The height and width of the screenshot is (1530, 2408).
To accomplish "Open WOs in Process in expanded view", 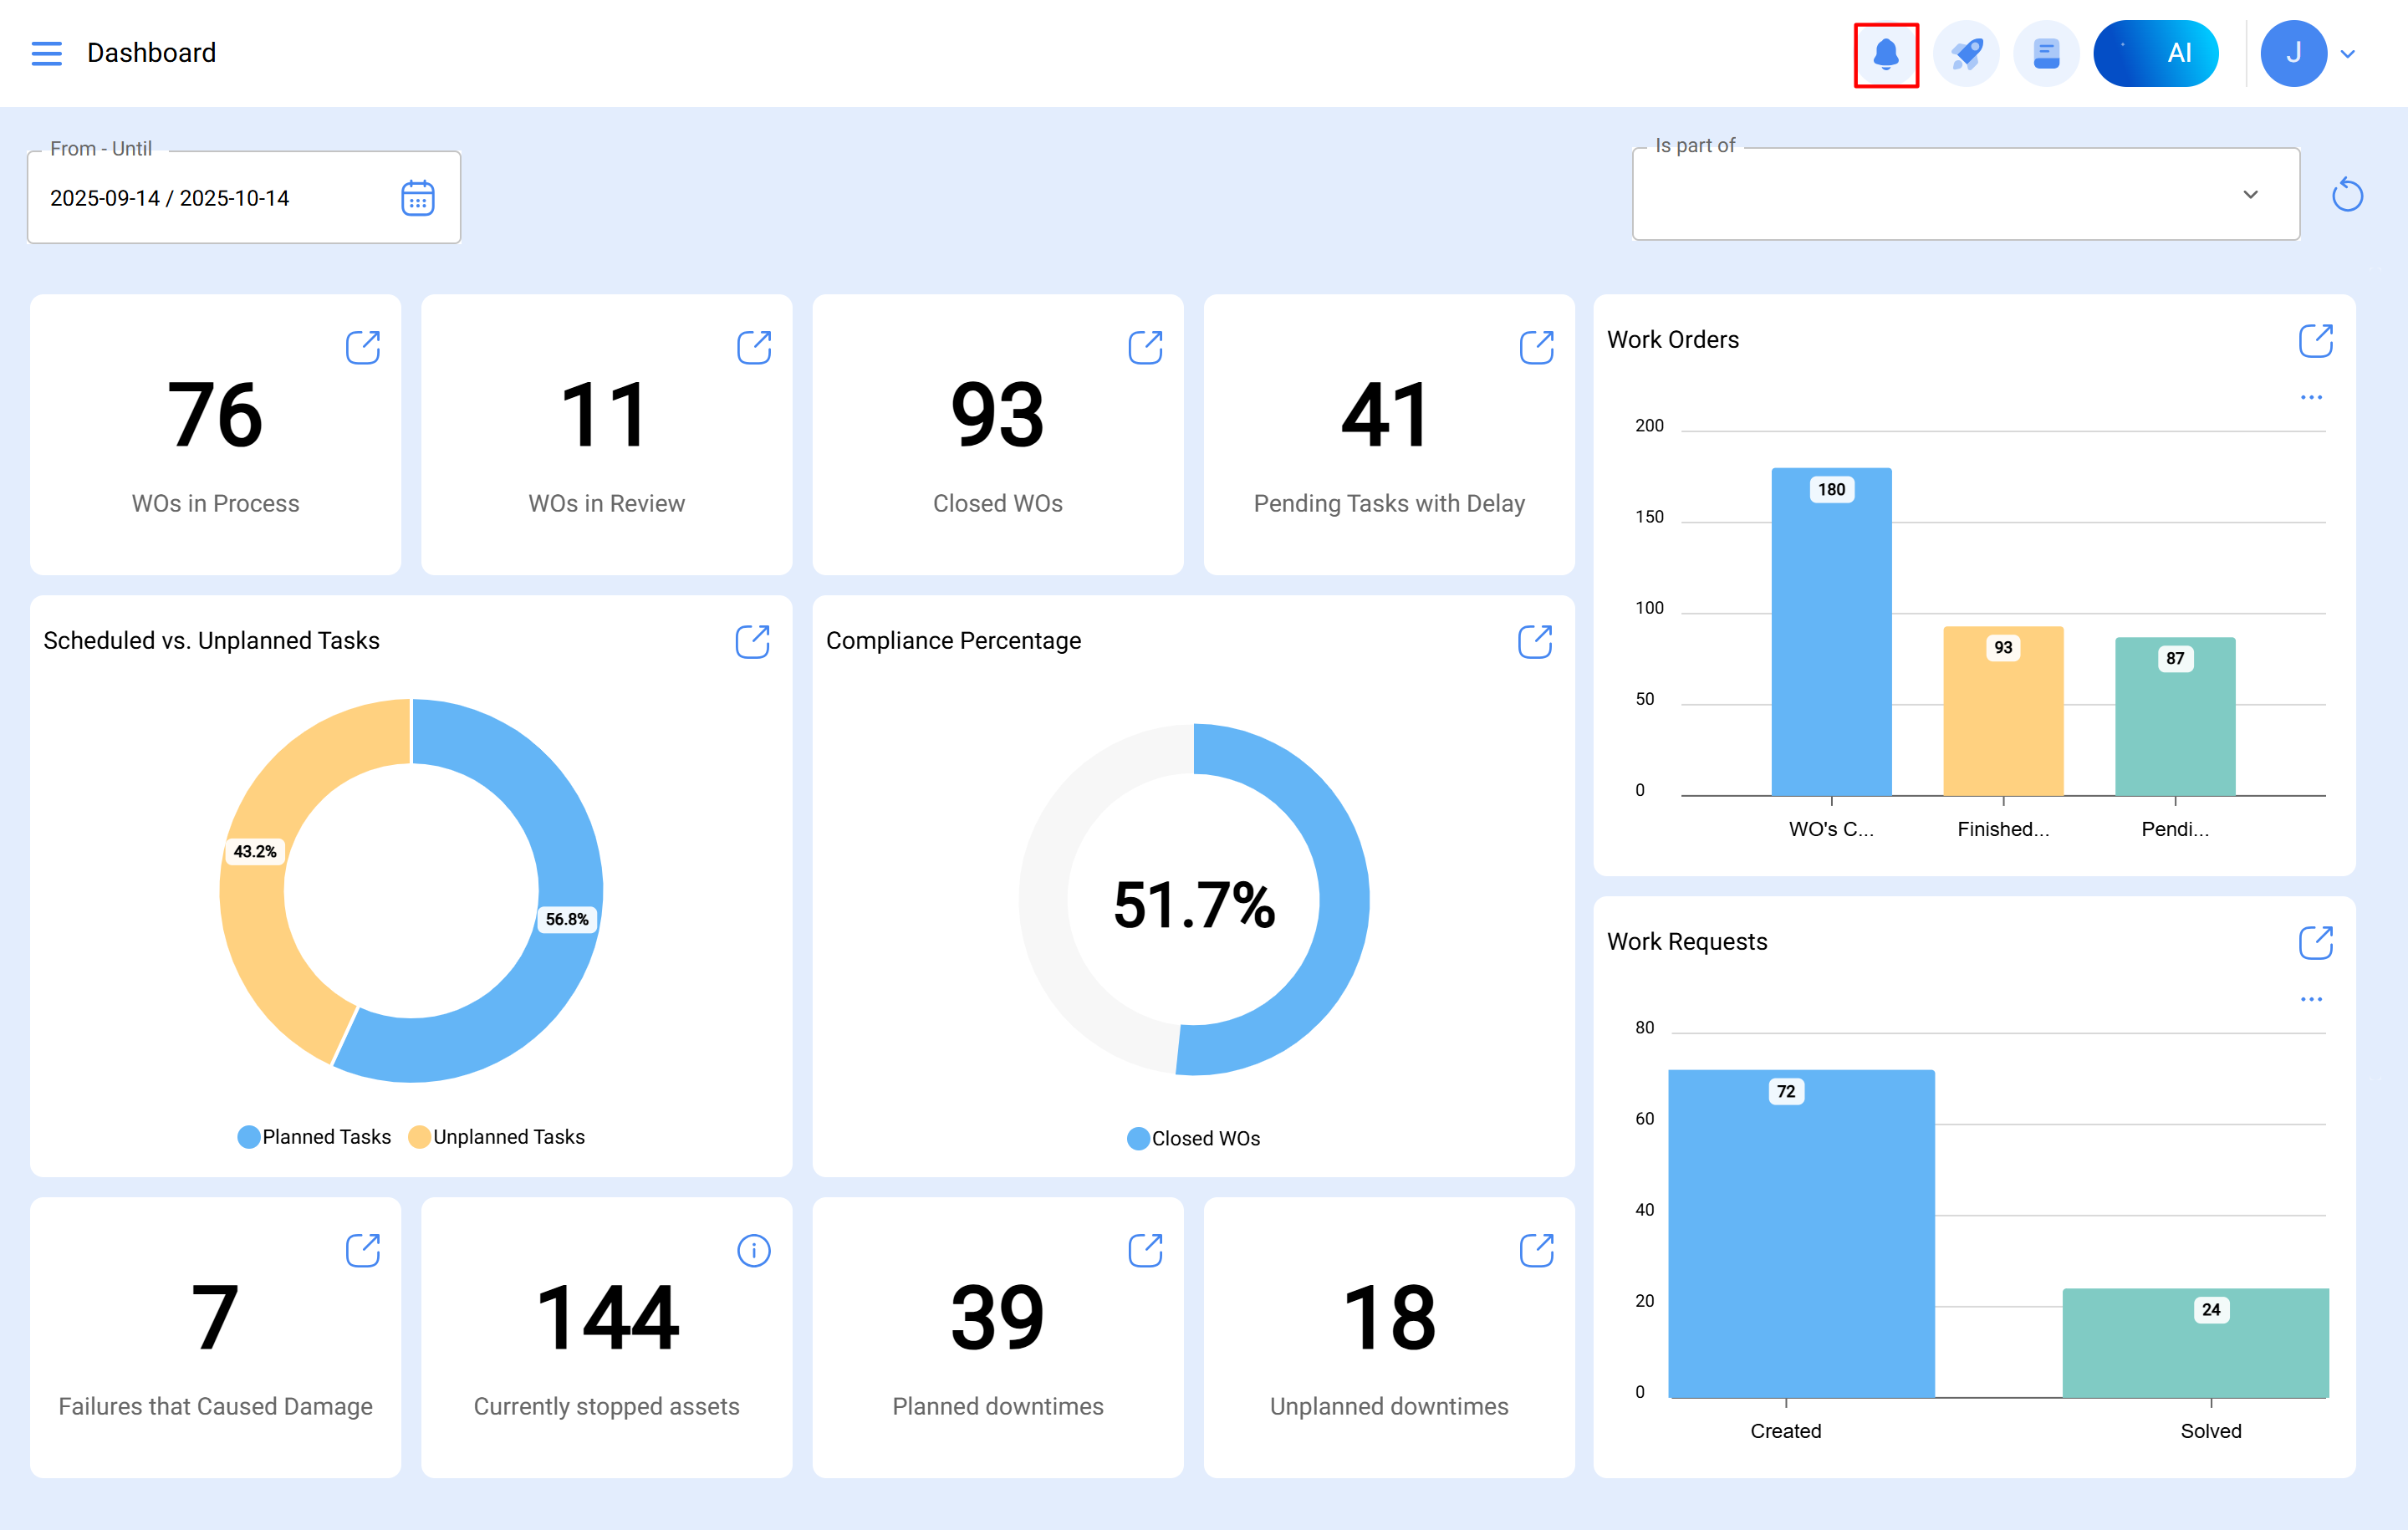I will pyautogui.click(x=363, y=347).
